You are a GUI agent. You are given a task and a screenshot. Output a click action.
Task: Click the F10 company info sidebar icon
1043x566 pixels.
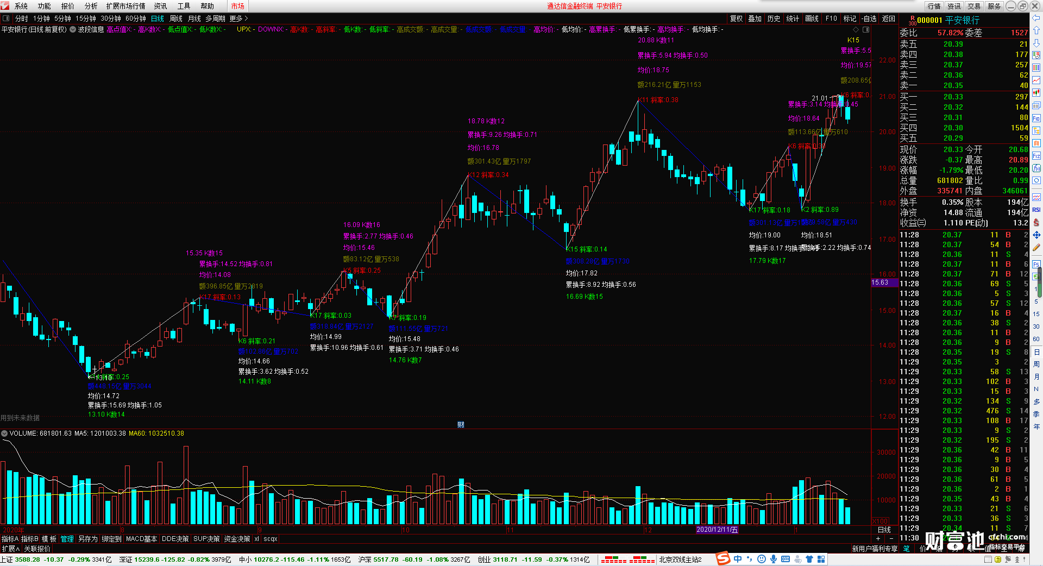(x=1036, y=118)
